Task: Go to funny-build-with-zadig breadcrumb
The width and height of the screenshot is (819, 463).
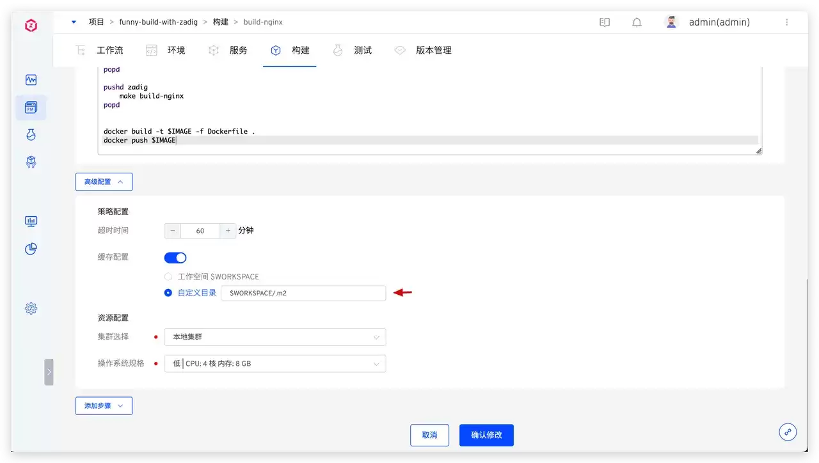Action: coord(159,22)
